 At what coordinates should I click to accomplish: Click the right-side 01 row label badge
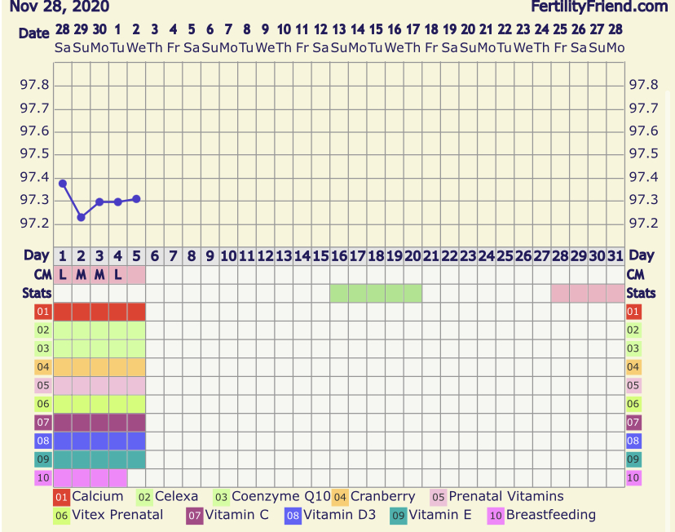633,312
